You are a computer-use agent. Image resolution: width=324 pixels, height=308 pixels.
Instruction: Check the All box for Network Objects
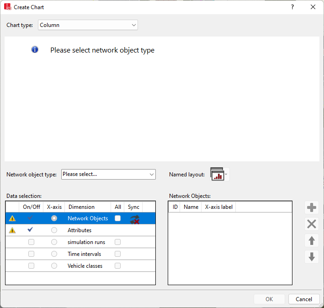tap(118, 218)
